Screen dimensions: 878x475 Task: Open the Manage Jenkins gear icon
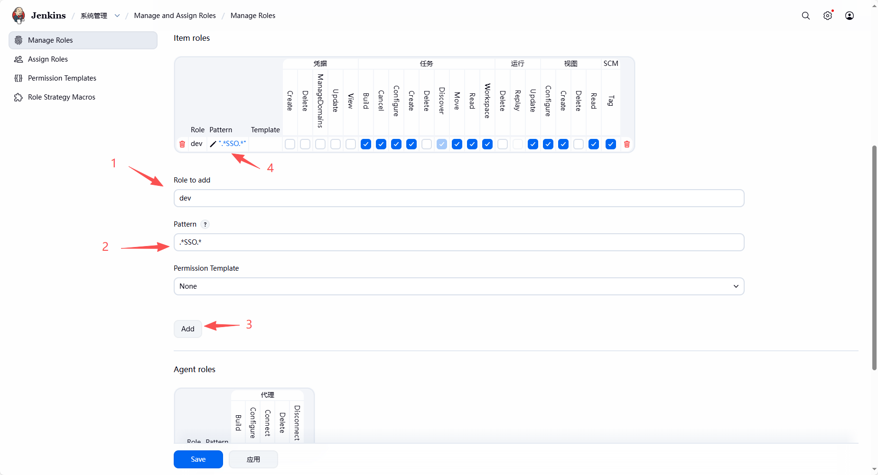(x=827, y=16)
